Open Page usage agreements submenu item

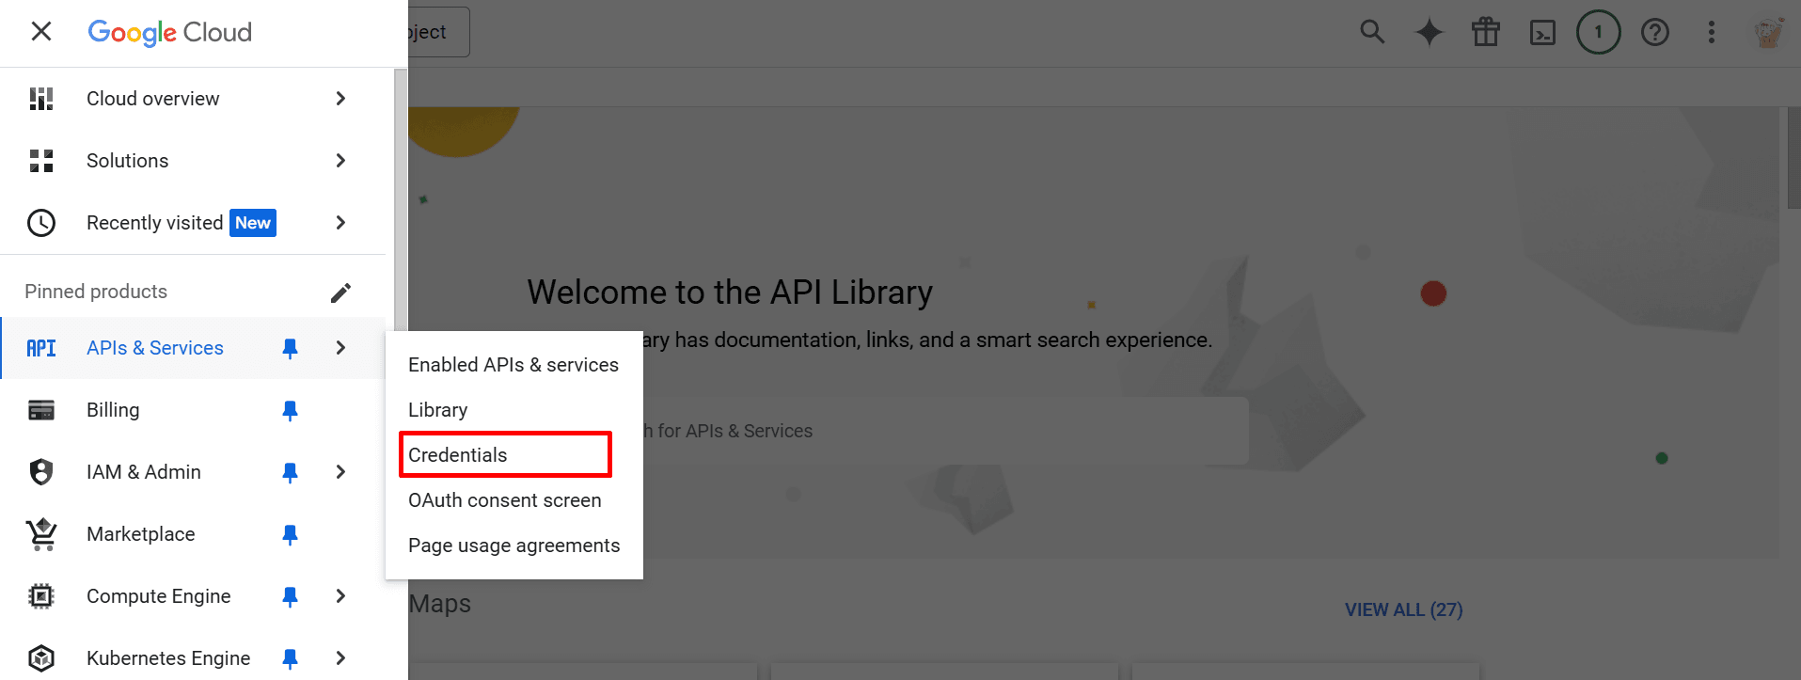(x=513, y=546)
